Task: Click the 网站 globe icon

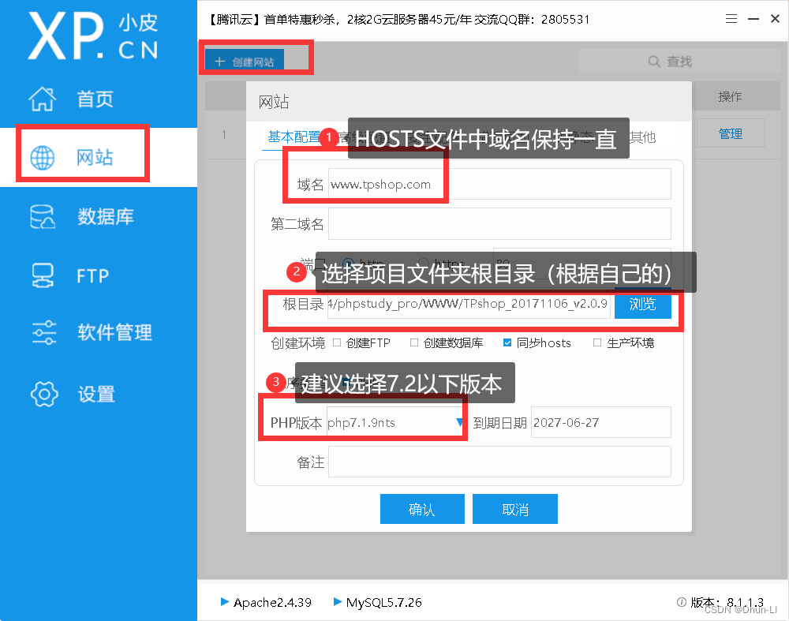Action: [43, 158]
